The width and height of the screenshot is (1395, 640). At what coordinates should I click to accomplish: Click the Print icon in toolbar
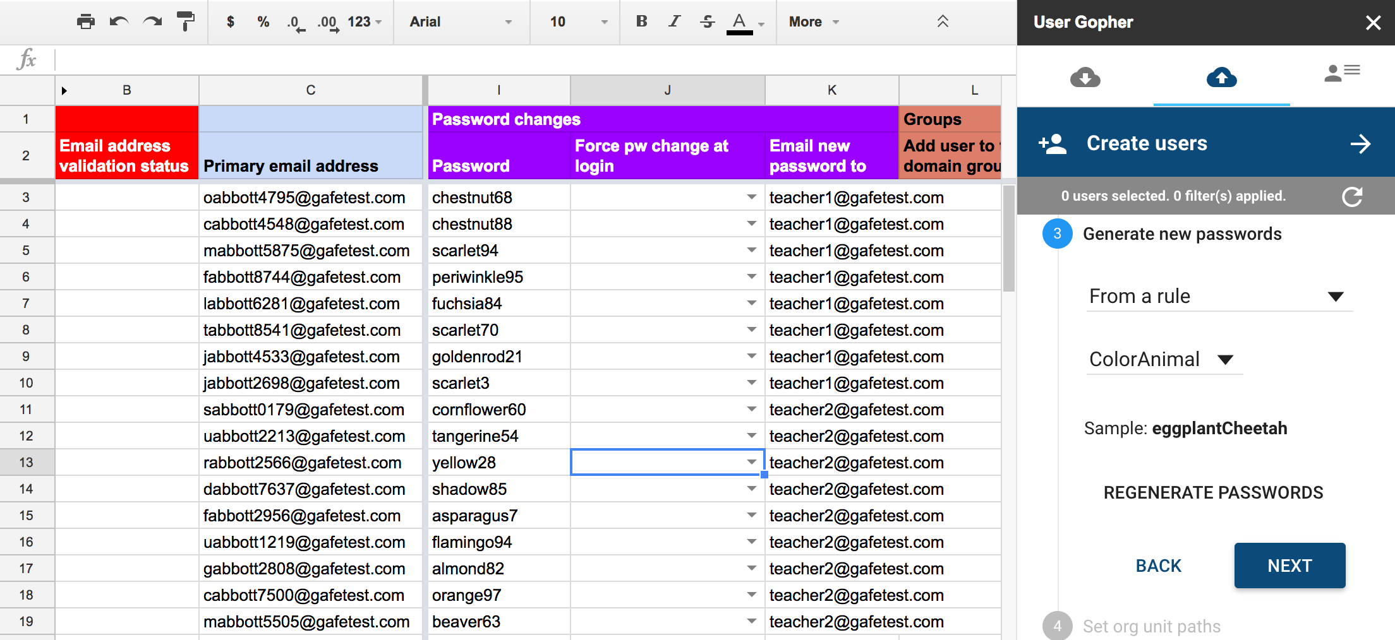85,22
